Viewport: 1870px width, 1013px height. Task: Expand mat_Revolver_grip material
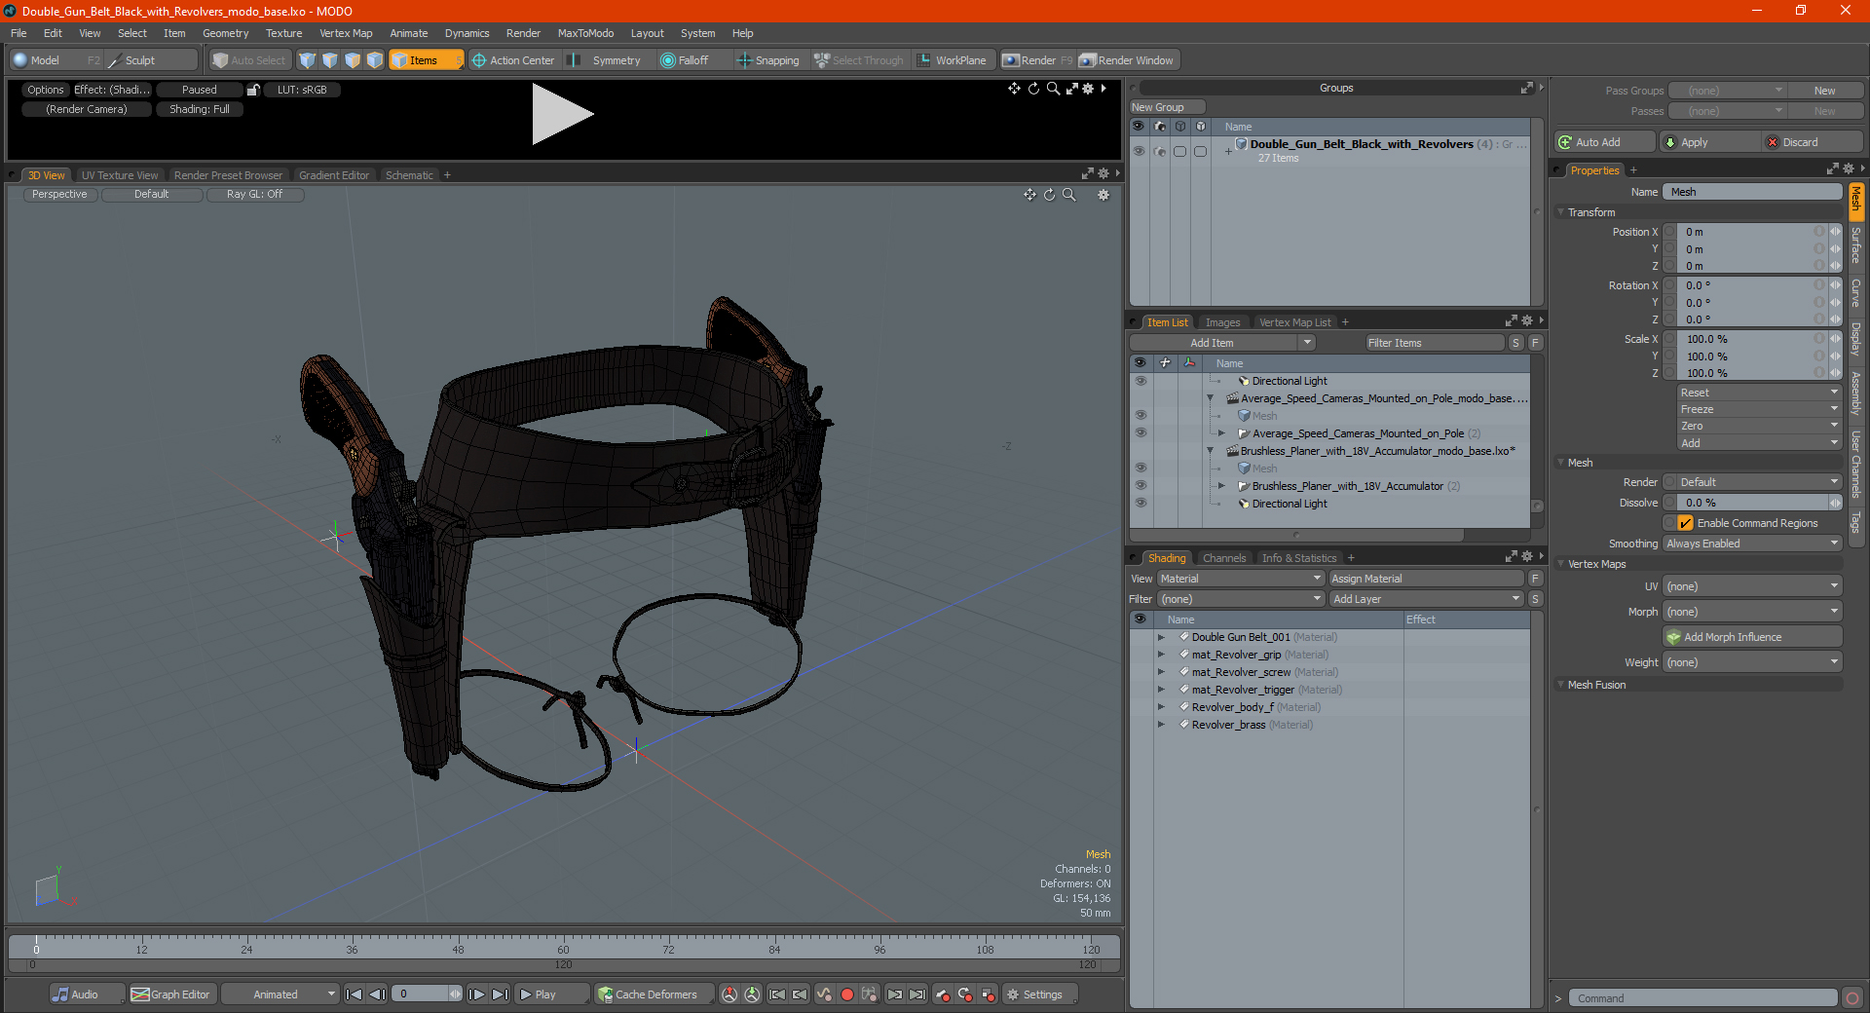1161,655
